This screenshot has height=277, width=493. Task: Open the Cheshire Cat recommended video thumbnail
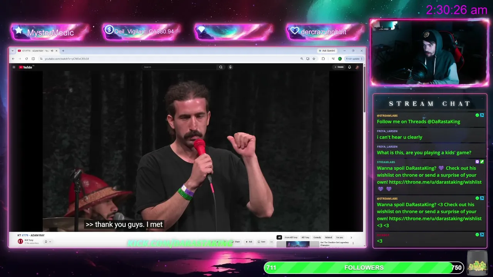[x=298, y=244]
